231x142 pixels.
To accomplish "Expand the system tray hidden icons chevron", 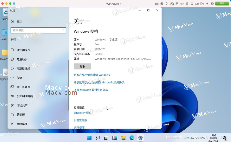I will (188, 138).
